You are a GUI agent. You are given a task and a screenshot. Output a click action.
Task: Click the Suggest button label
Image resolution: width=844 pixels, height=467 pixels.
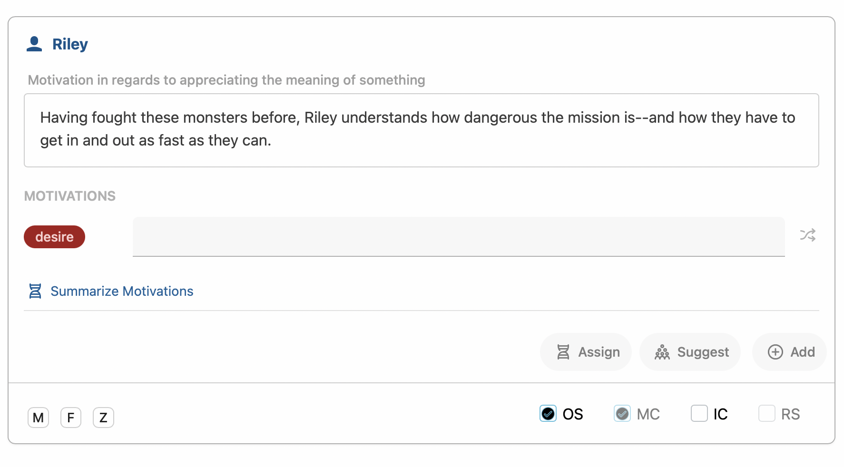pyautogui.click(x=703, y=352)
